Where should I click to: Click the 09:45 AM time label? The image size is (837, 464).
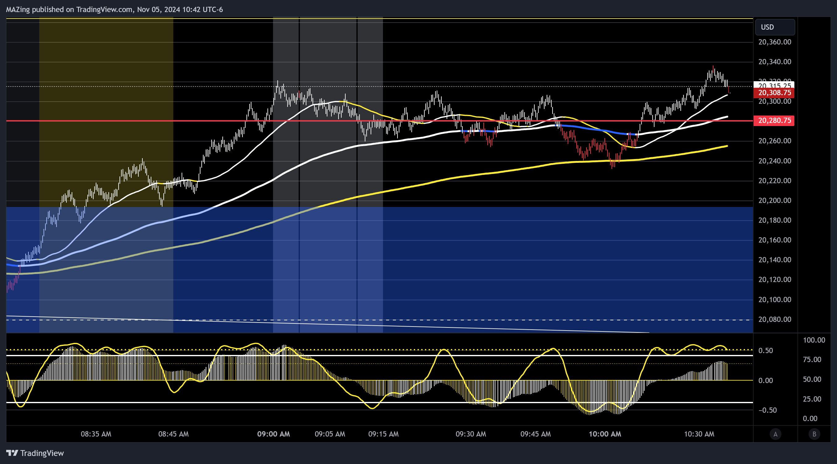(536, 434)
